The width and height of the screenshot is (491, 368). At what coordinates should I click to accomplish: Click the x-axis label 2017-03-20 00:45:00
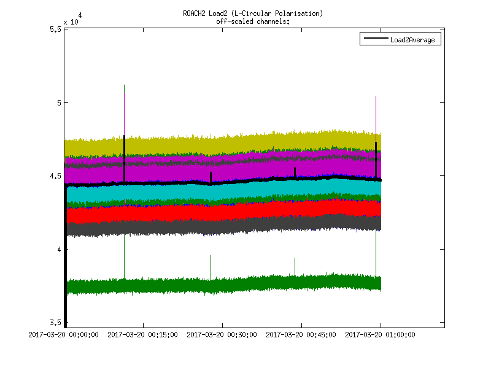click(301, 335)
